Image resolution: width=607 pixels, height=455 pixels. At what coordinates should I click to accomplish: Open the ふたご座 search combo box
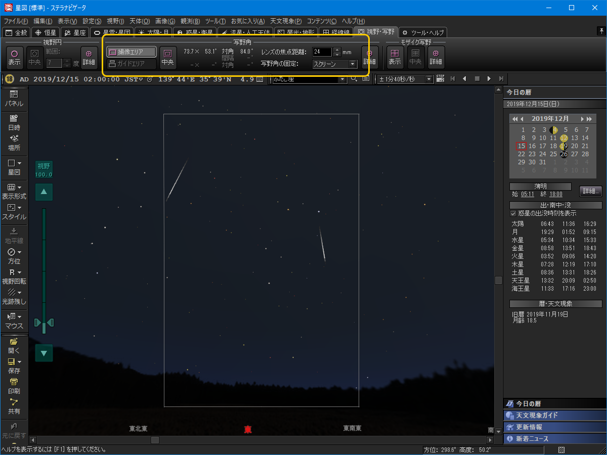click(x=309, y=79)
